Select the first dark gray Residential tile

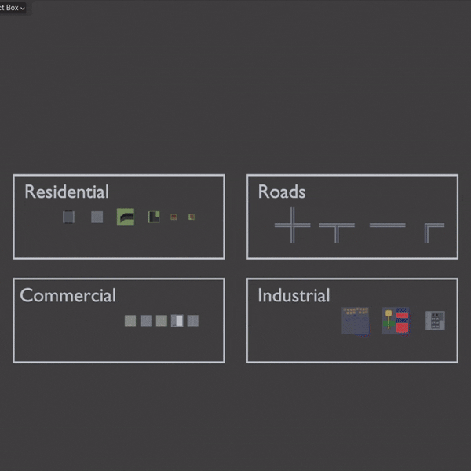tap(68, 217)
